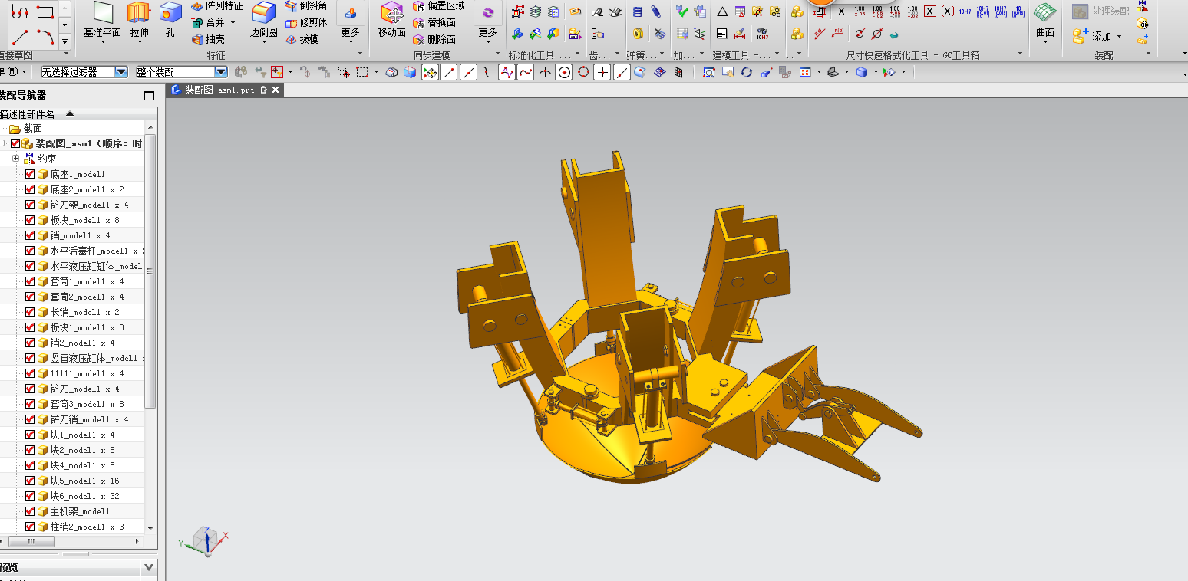Select the 拉伸 extrude tool

point(139,20)
